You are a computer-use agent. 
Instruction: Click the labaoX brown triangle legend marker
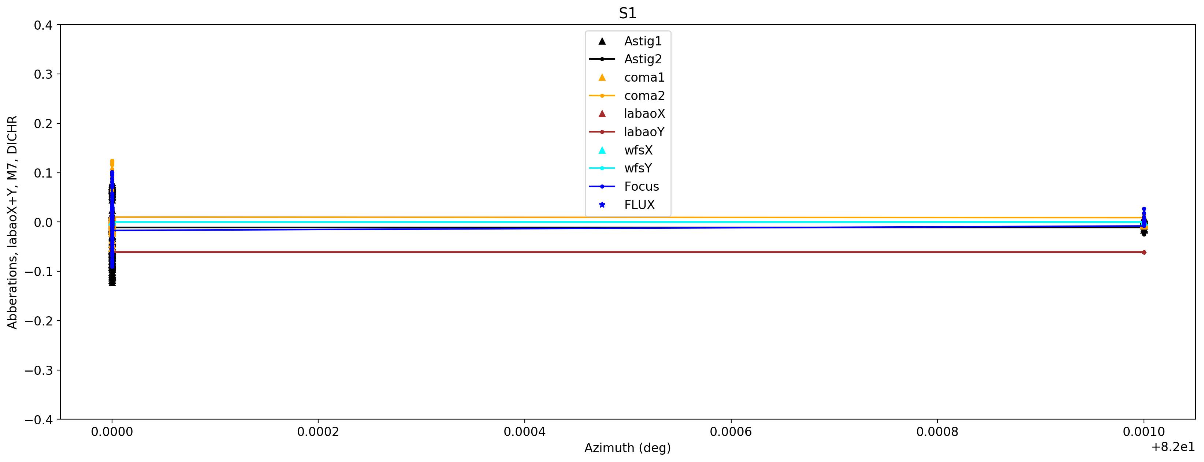(x=602, y=114)
